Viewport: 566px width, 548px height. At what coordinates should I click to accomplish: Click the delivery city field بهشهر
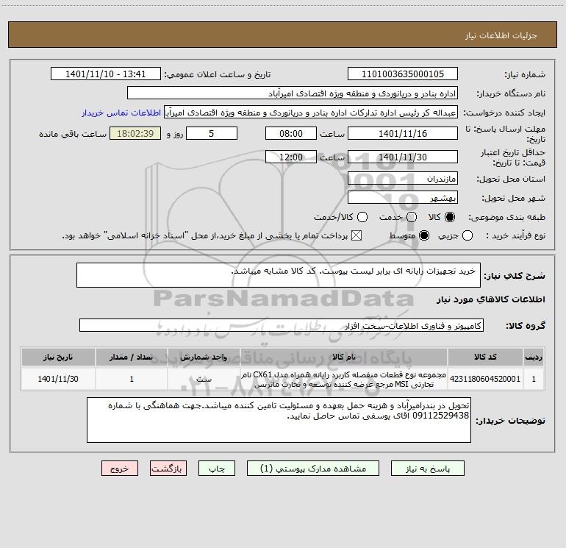point(403,198)
